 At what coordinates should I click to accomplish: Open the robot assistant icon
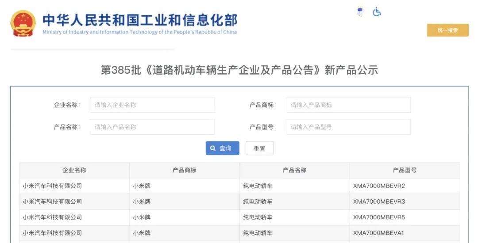360,12
